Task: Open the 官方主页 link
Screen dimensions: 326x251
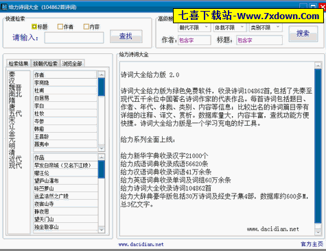Action: coord(312,244)
